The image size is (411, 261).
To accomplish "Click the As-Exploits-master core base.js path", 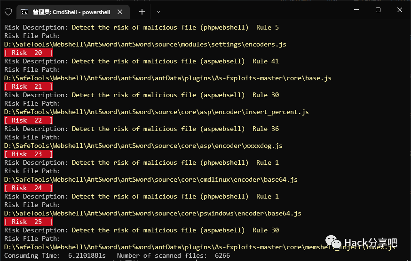I will [x=168, y=78].
